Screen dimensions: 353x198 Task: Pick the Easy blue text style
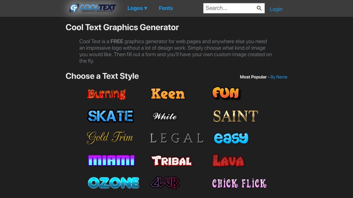click(231, 138)
